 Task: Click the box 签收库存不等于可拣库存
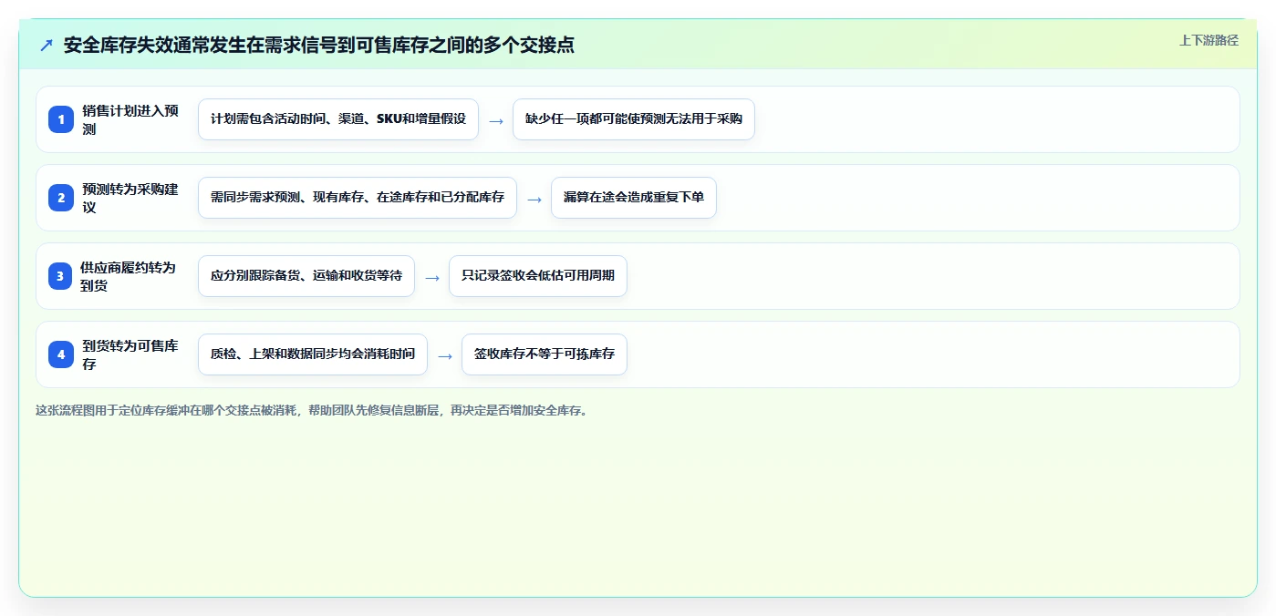(x=545, y=354)
